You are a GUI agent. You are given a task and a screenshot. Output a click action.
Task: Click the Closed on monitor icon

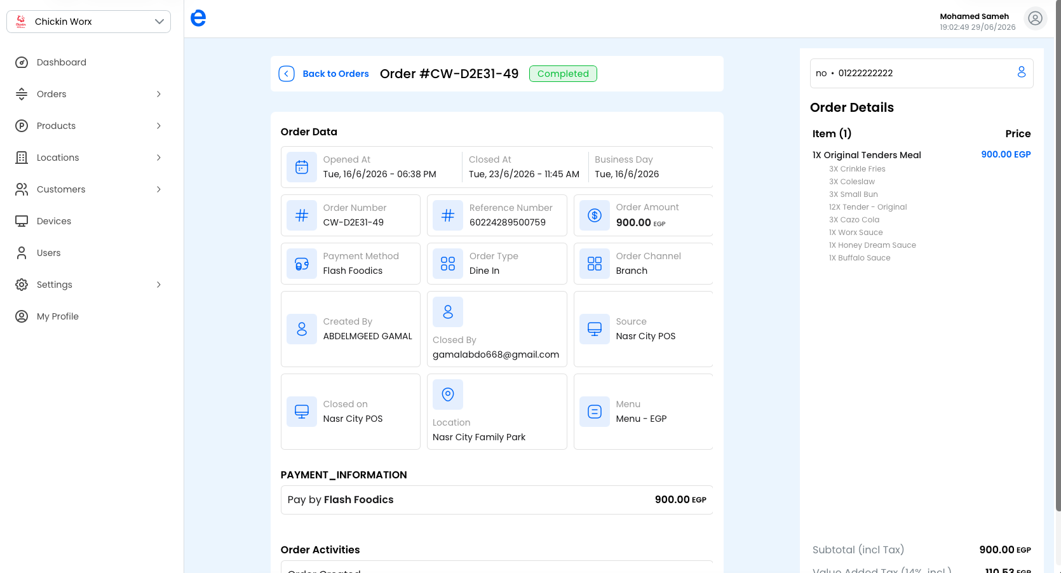point(302,412)
